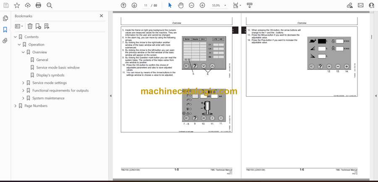378x182 pixels.
Task: Zoom out with the minus button
Action: click(192, 5)
